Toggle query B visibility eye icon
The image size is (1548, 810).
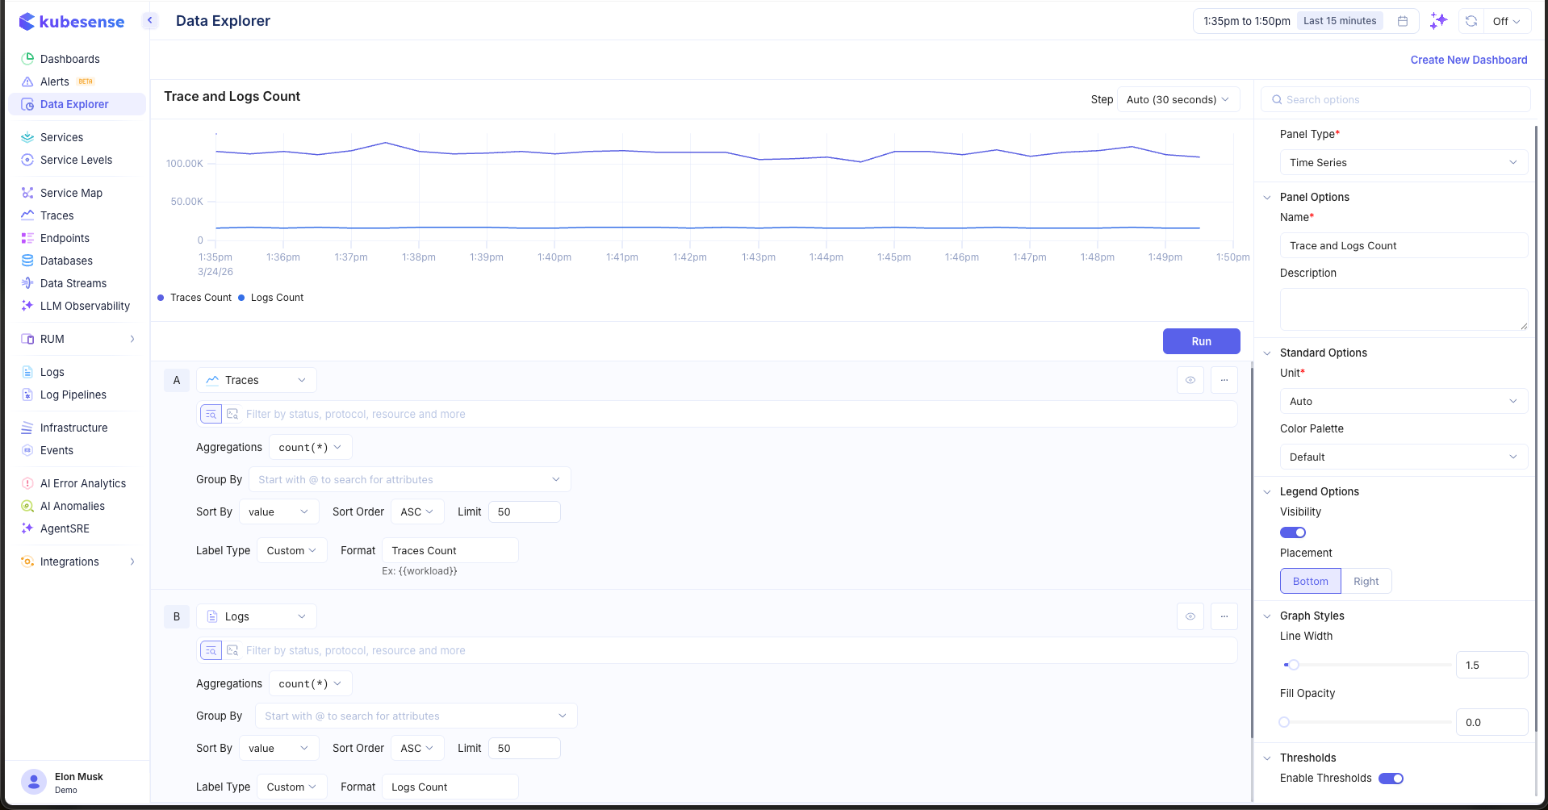1190,616
